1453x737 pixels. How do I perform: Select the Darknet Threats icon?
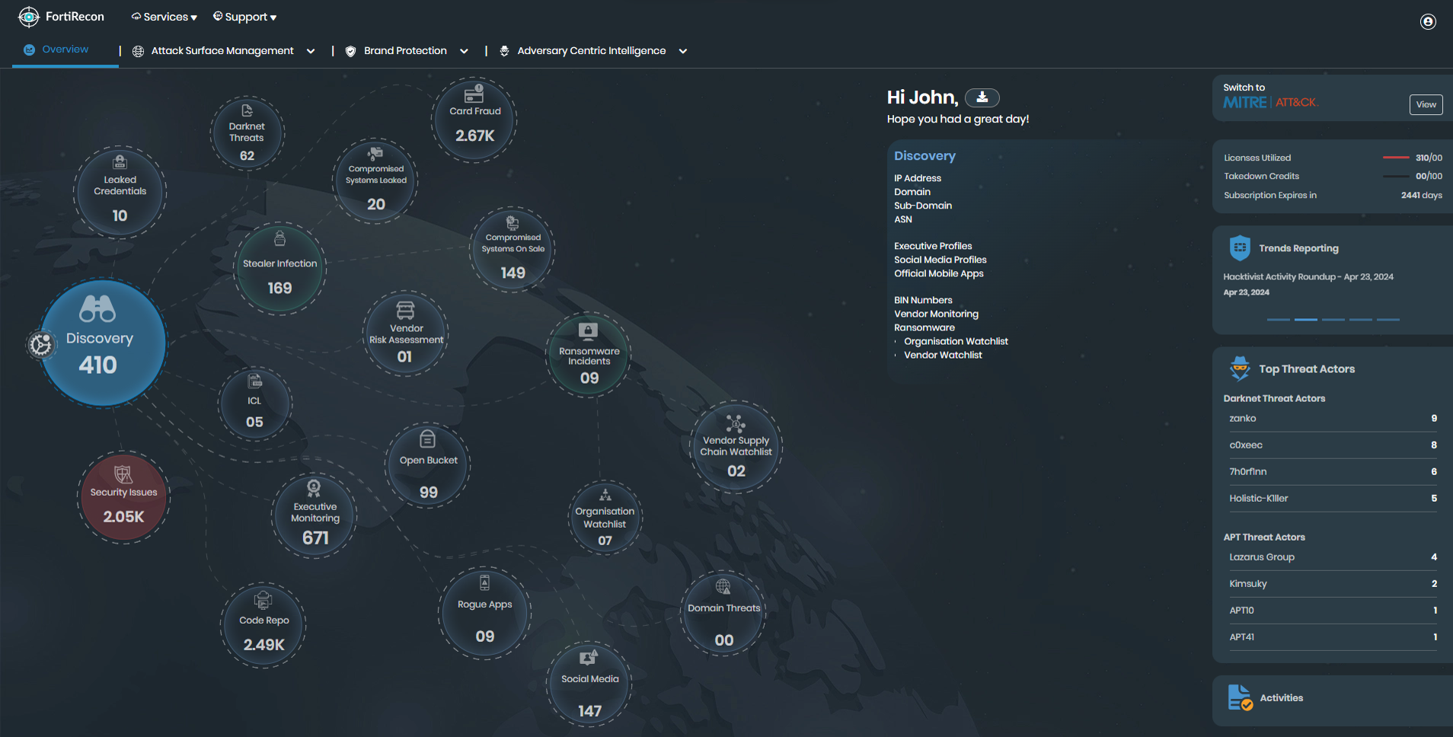click(247, 110)
